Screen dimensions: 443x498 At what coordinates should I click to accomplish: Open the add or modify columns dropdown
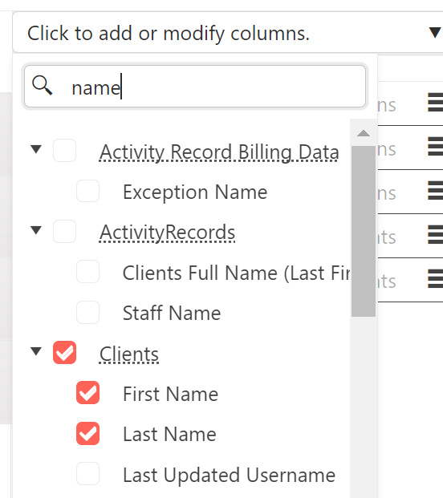228,32
